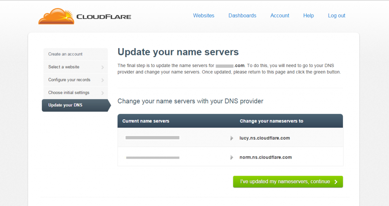The width and height of the screenshot is (389, 206).
Task: Open the Help page
Action: [308, 16]
